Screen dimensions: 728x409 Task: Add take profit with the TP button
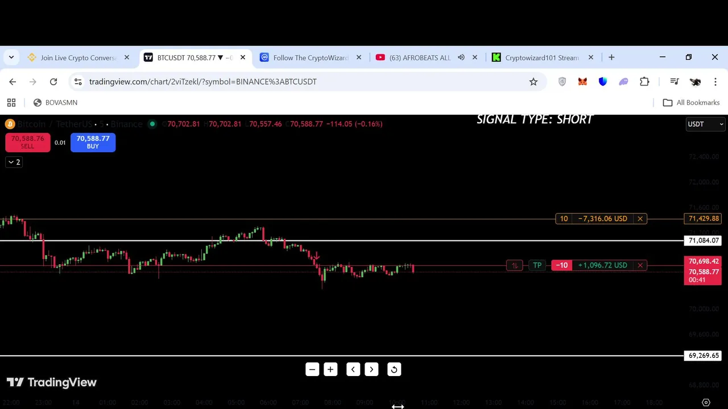point(537,265)
